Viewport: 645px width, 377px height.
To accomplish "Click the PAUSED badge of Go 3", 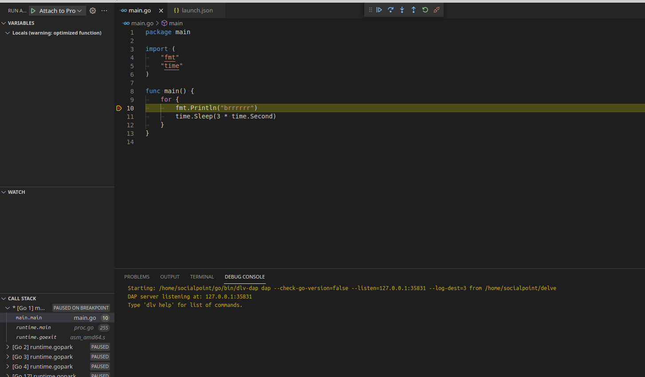I will pos(100,357).
